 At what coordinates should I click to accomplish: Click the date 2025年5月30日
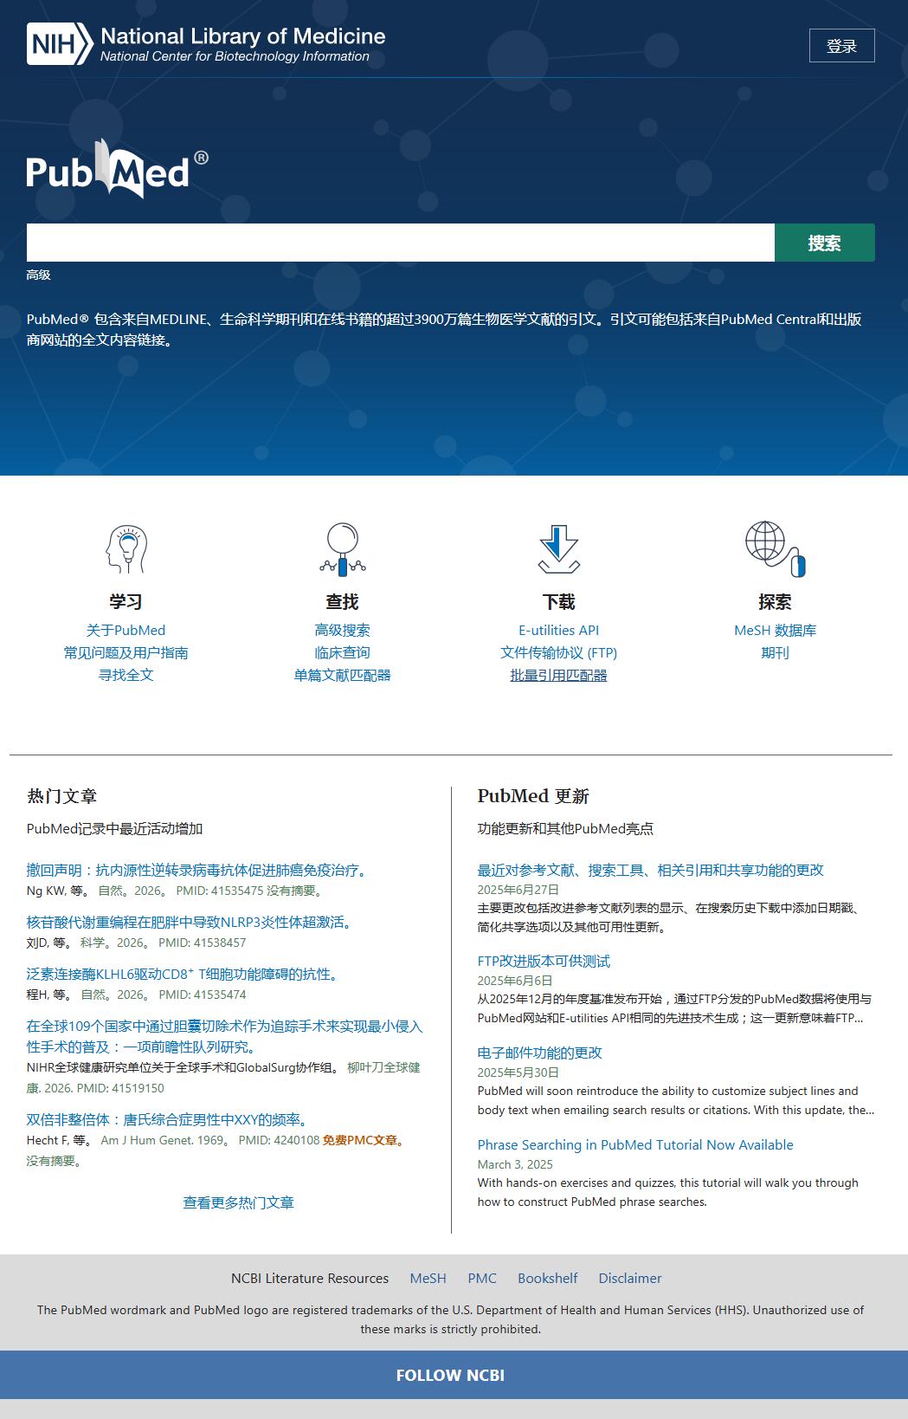(x=518, y=1072)
